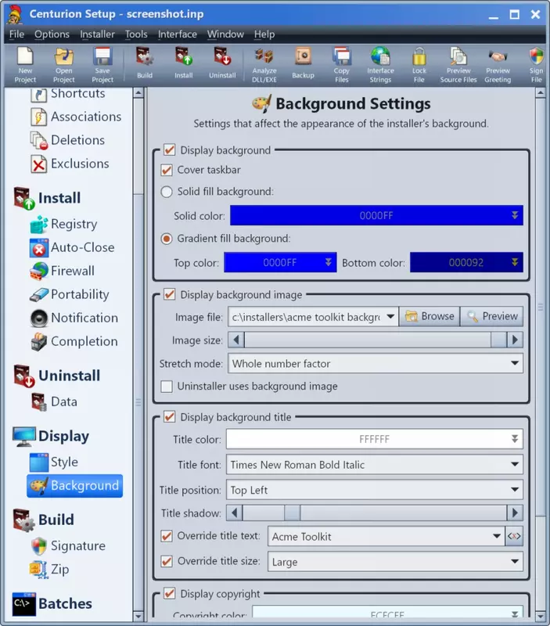Screen dimensions: 550x626
Task: Click Preview Greeting toolbar icon
Action: [498, 65]
